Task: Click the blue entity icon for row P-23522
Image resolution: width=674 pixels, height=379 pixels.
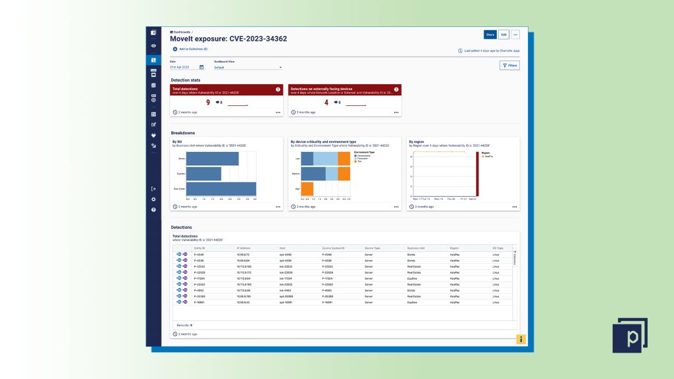Action: 179,266
